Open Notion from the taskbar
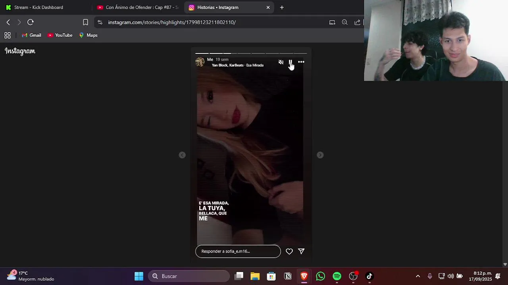Screen dimensions: 508x285 [288, 276]
